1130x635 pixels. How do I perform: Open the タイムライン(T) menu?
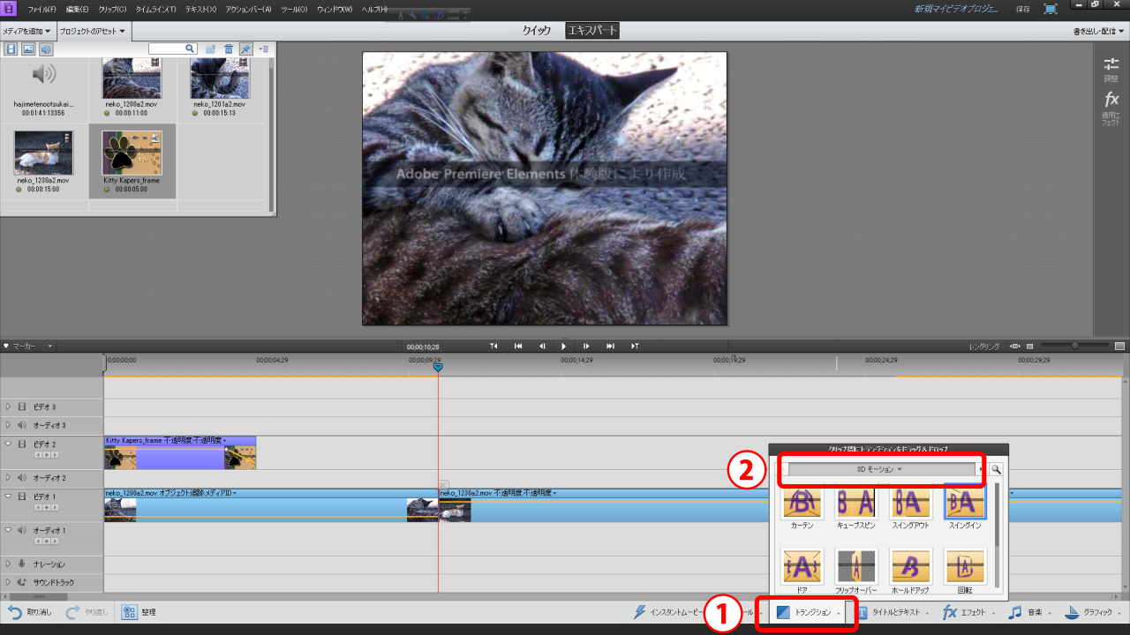[155, 9]
